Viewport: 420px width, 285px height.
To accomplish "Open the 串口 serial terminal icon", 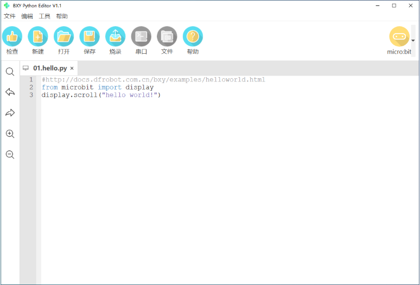I will [x=141, y=36].
